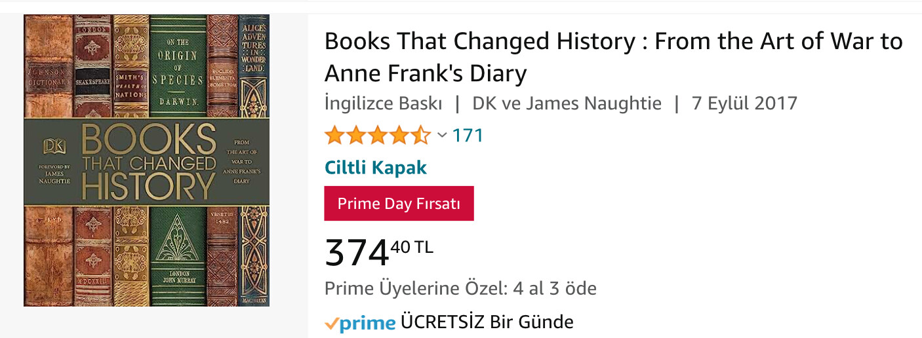922x338 pixels.
Task: Click the orange Prime checkmark icon
Action: coord(332,323)
